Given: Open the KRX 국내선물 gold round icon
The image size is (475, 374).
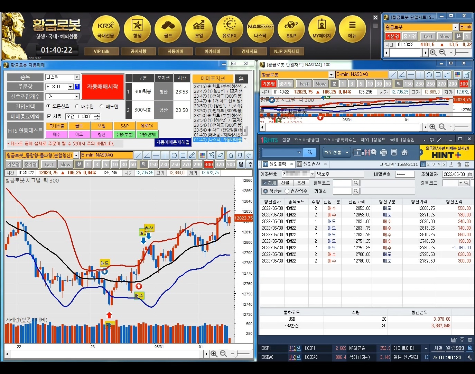Looking at the screenshot, I should click(106, 29).
